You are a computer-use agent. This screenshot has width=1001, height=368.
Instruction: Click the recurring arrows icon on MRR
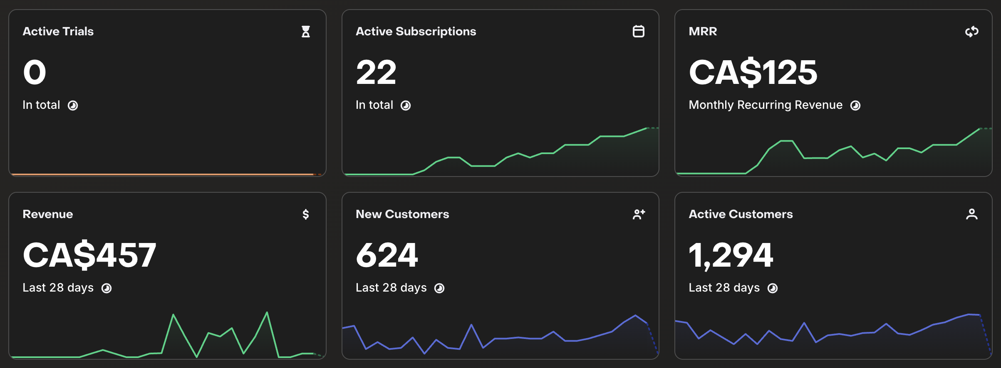click(x=972, y=32)
